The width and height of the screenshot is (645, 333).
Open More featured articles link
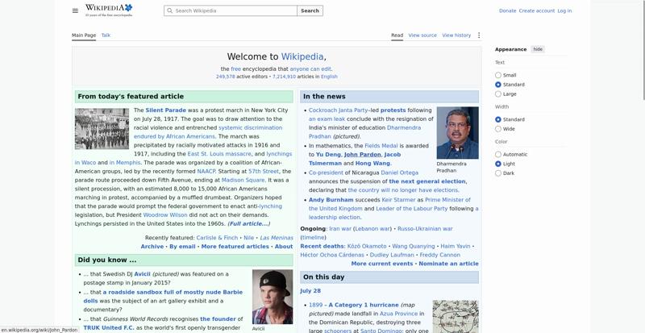point(235,247)
